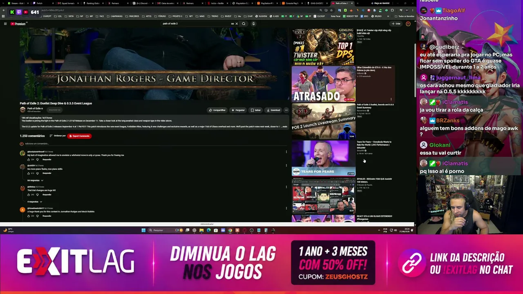
Task: Start voice search with the microphone icon
Action: [253, 24]
